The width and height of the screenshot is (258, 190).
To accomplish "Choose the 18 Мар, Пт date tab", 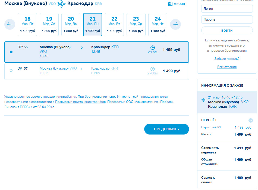I will [27, 25].
